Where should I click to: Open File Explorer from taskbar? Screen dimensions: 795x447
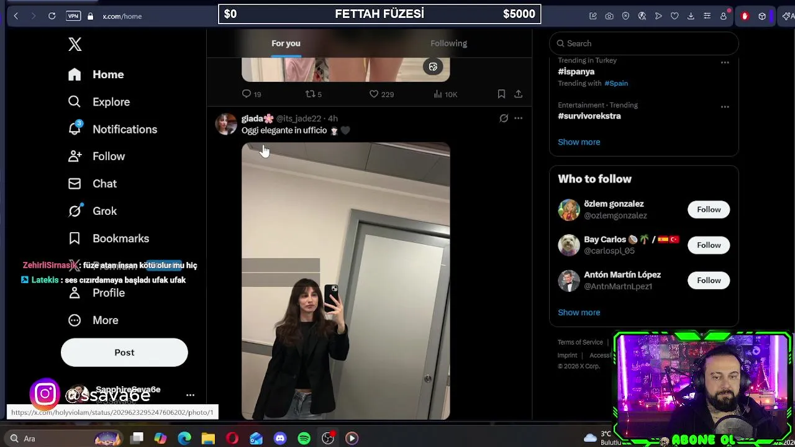click(208, 438)
